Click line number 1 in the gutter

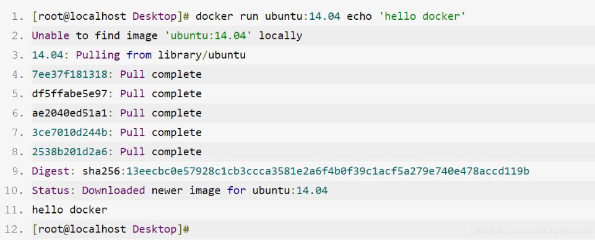(17, 16)
